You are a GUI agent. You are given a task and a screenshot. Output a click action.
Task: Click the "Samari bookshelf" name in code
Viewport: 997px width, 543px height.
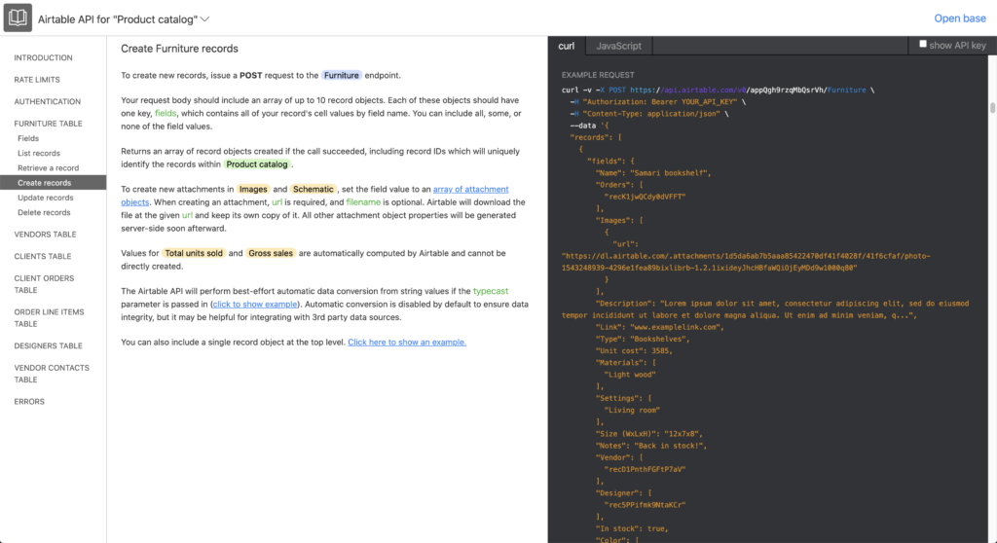point(668,173)
